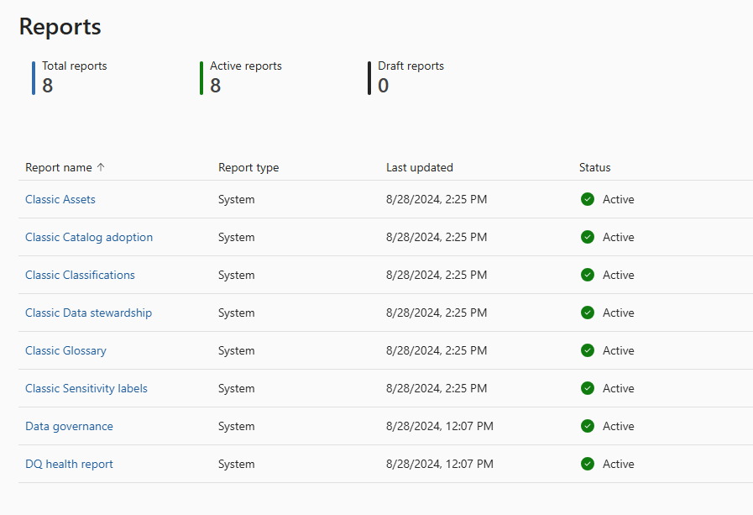
Task: Open the DQ health report
Action: pos(69,464)
